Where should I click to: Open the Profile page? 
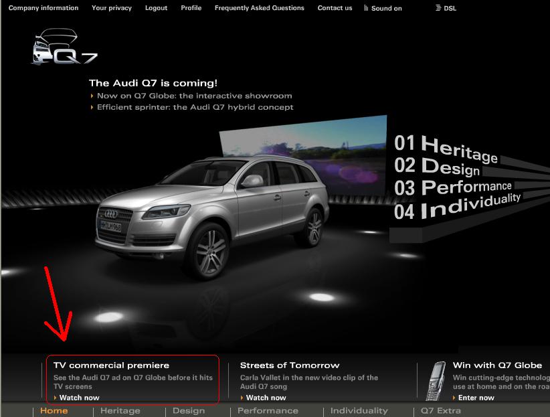pos(191,8)
